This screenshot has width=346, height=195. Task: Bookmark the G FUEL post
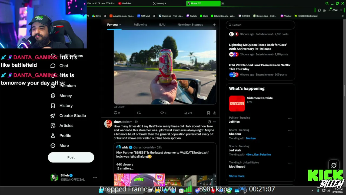[208, 113]
